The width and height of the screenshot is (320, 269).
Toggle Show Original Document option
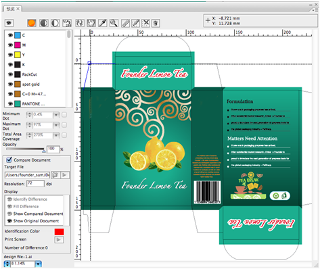point(33,221)
